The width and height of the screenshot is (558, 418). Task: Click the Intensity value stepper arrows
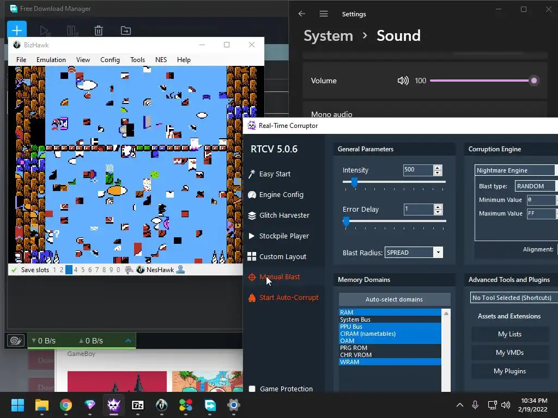(438, 170)
